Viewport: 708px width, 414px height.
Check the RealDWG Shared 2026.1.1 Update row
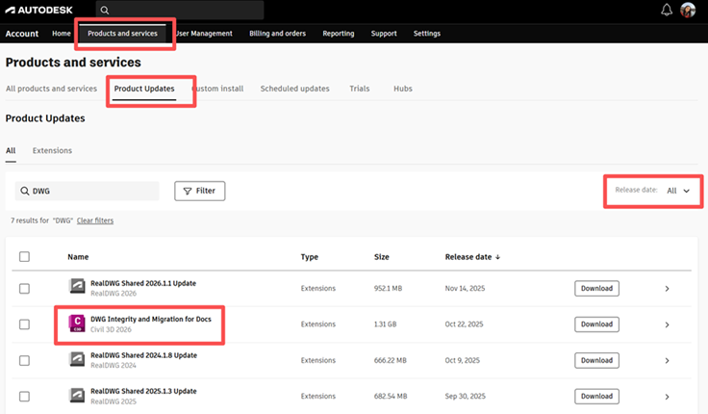coord(24,288)
